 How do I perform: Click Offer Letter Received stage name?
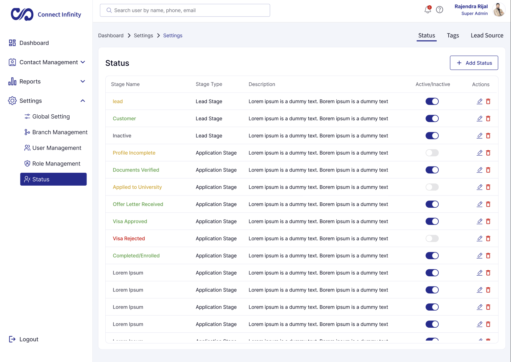[x=138, y=204]
